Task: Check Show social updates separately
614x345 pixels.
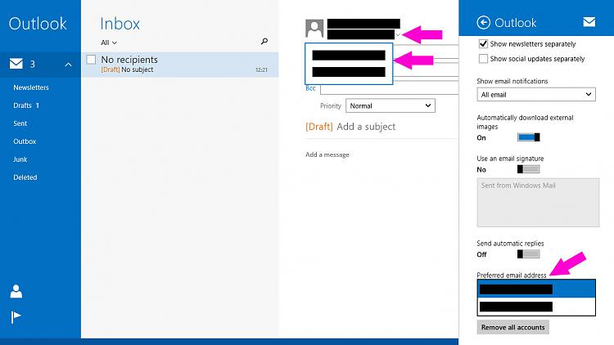Action: click(x=483, y=59)
